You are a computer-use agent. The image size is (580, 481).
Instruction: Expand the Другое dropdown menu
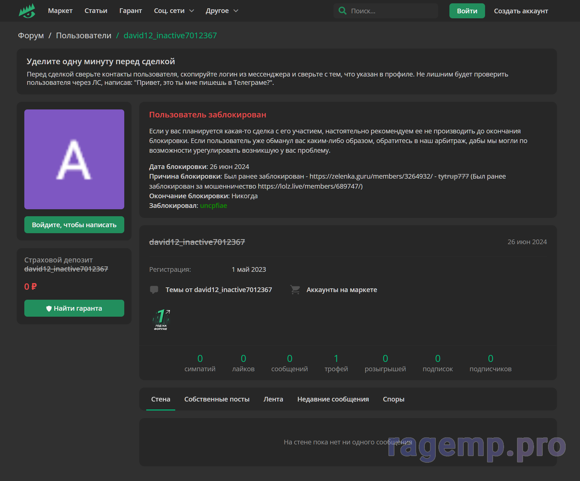(x=222, y=11)
